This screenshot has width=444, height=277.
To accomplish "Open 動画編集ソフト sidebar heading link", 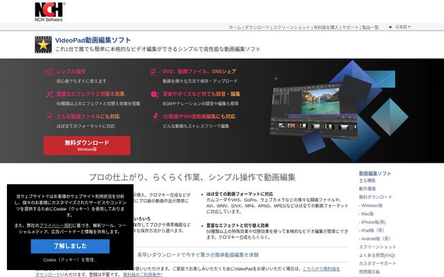I will tap(375, 174).
